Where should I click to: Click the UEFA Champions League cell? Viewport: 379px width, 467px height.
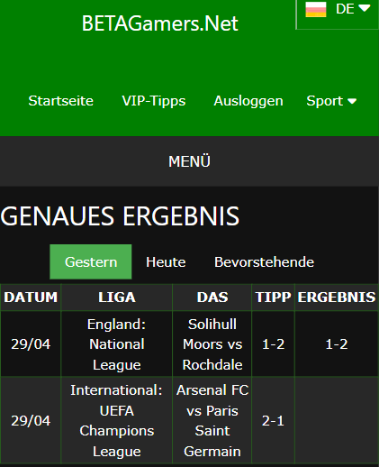[x=117, y=421]
